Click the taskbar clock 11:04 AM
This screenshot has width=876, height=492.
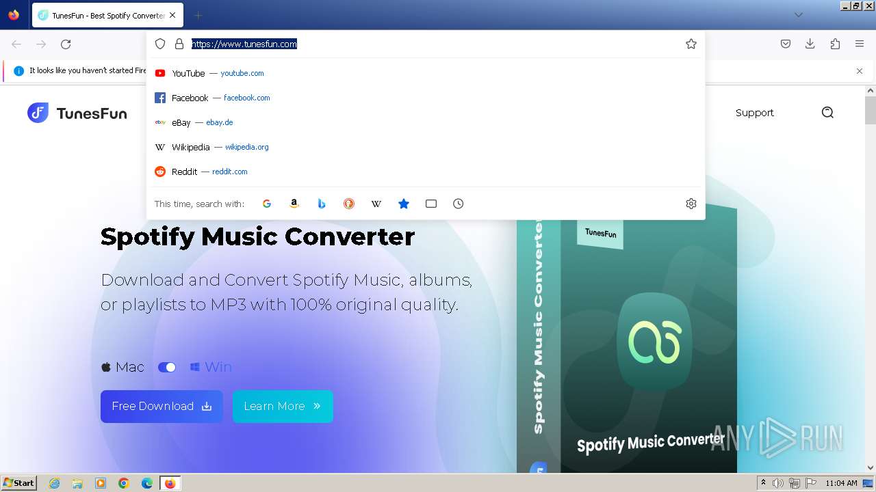841,483
